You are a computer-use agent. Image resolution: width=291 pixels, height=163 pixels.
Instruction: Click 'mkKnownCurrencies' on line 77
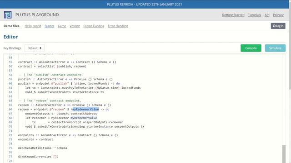click(36, 157)
